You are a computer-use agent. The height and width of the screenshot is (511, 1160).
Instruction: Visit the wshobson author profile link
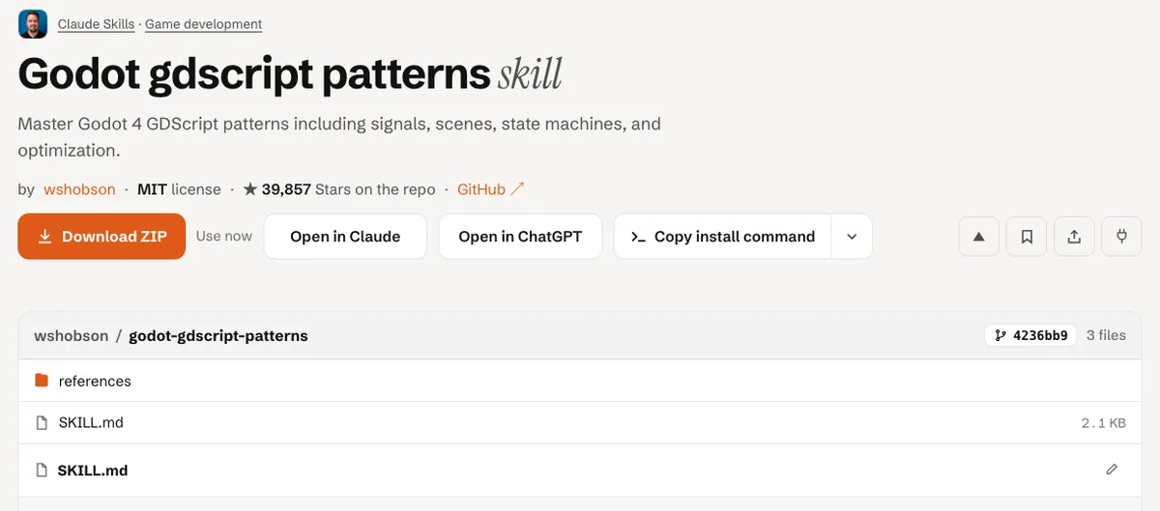coord(79,189)
